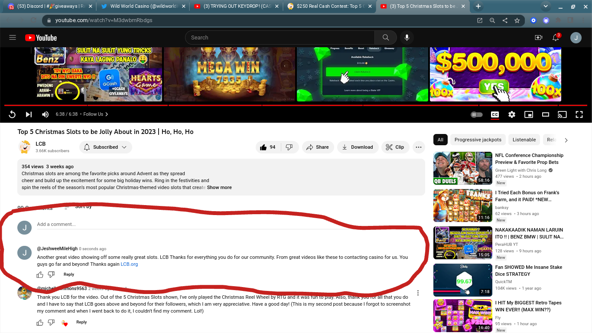Bookmark this page with the star
592x333 pixels.
517,20
